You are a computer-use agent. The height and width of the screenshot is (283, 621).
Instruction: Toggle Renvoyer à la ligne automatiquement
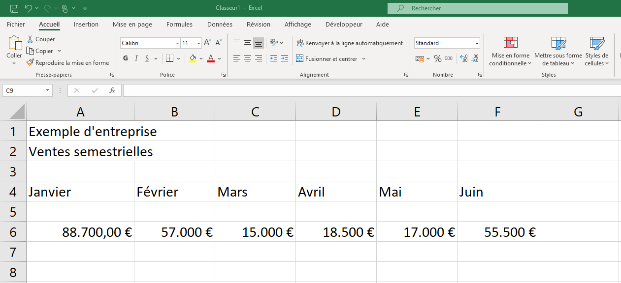coord(350,43)
